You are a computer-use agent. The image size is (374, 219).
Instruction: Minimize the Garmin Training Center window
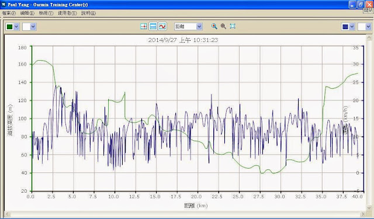pos(352,5)
